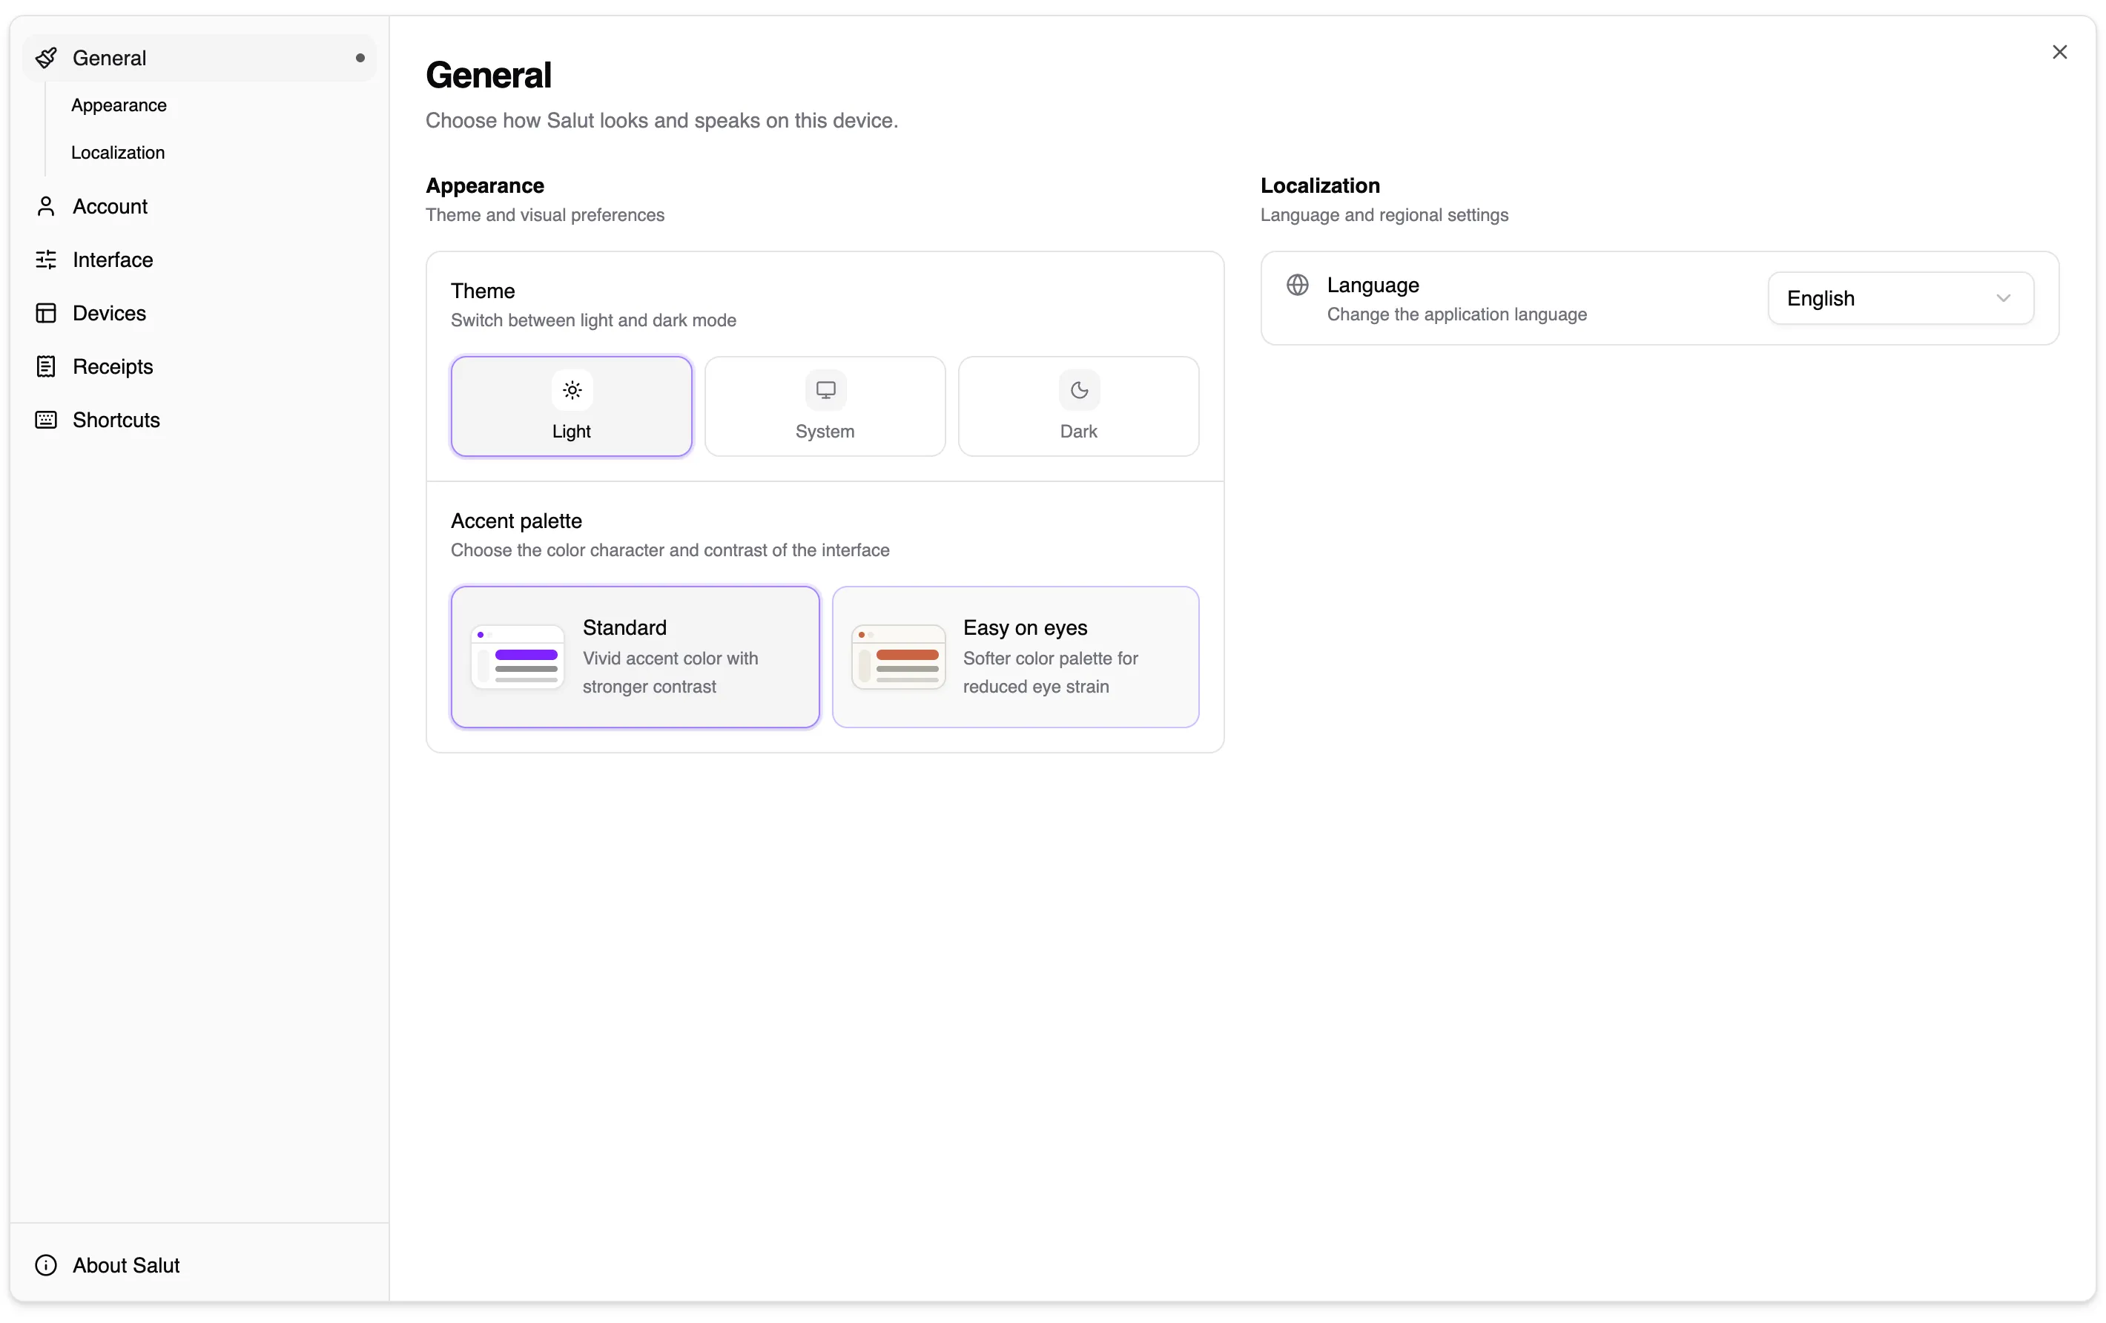Open the Receipts section
The image size is (2106, 1323).
199,366
